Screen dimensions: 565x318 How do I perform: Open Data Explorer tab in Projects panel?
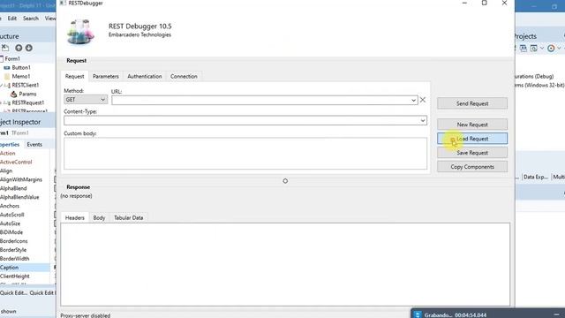[x=536, y=177]
